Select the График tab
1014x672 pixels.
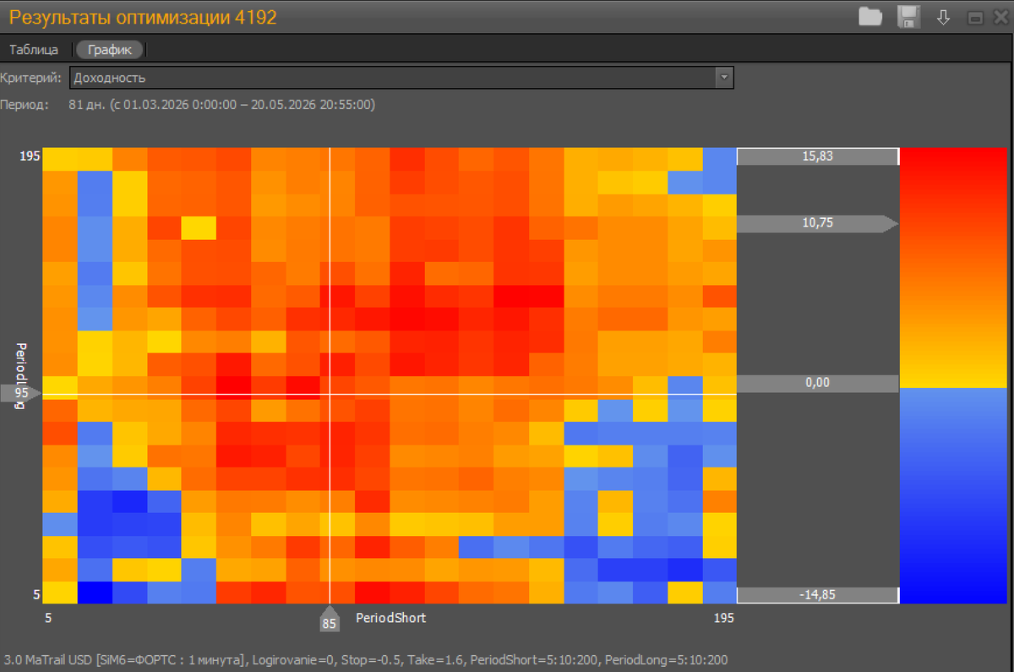[110, 50]
